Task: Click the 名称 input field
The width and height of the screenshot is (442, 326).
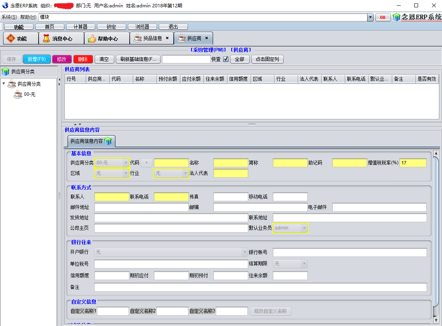Action: [230, 163]
